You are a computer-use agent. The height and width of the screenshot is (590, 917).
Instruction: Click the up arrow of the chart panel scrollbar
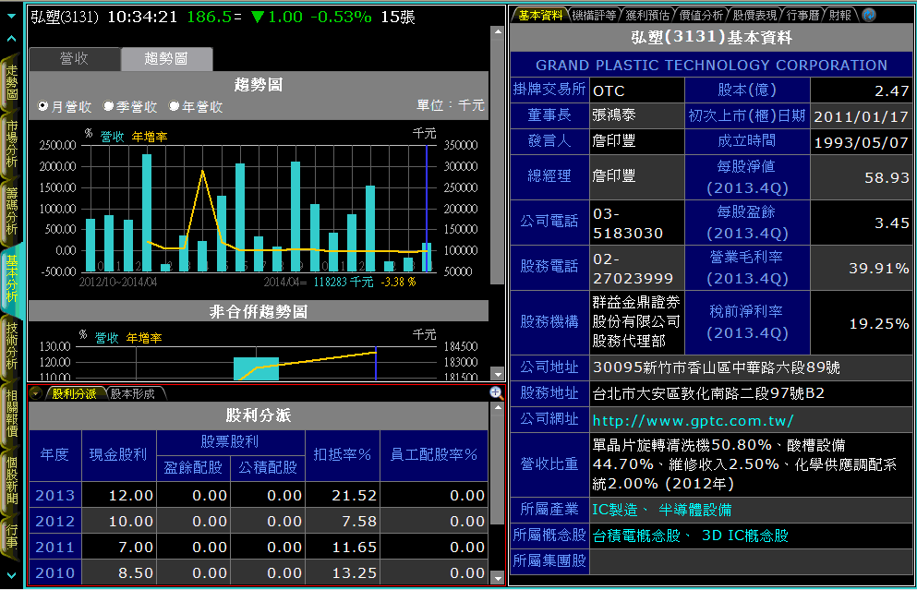(498, 31)
